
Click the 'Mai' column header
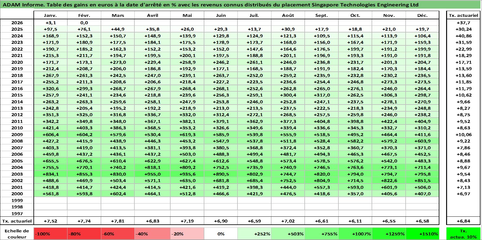(x=187, y=15)
